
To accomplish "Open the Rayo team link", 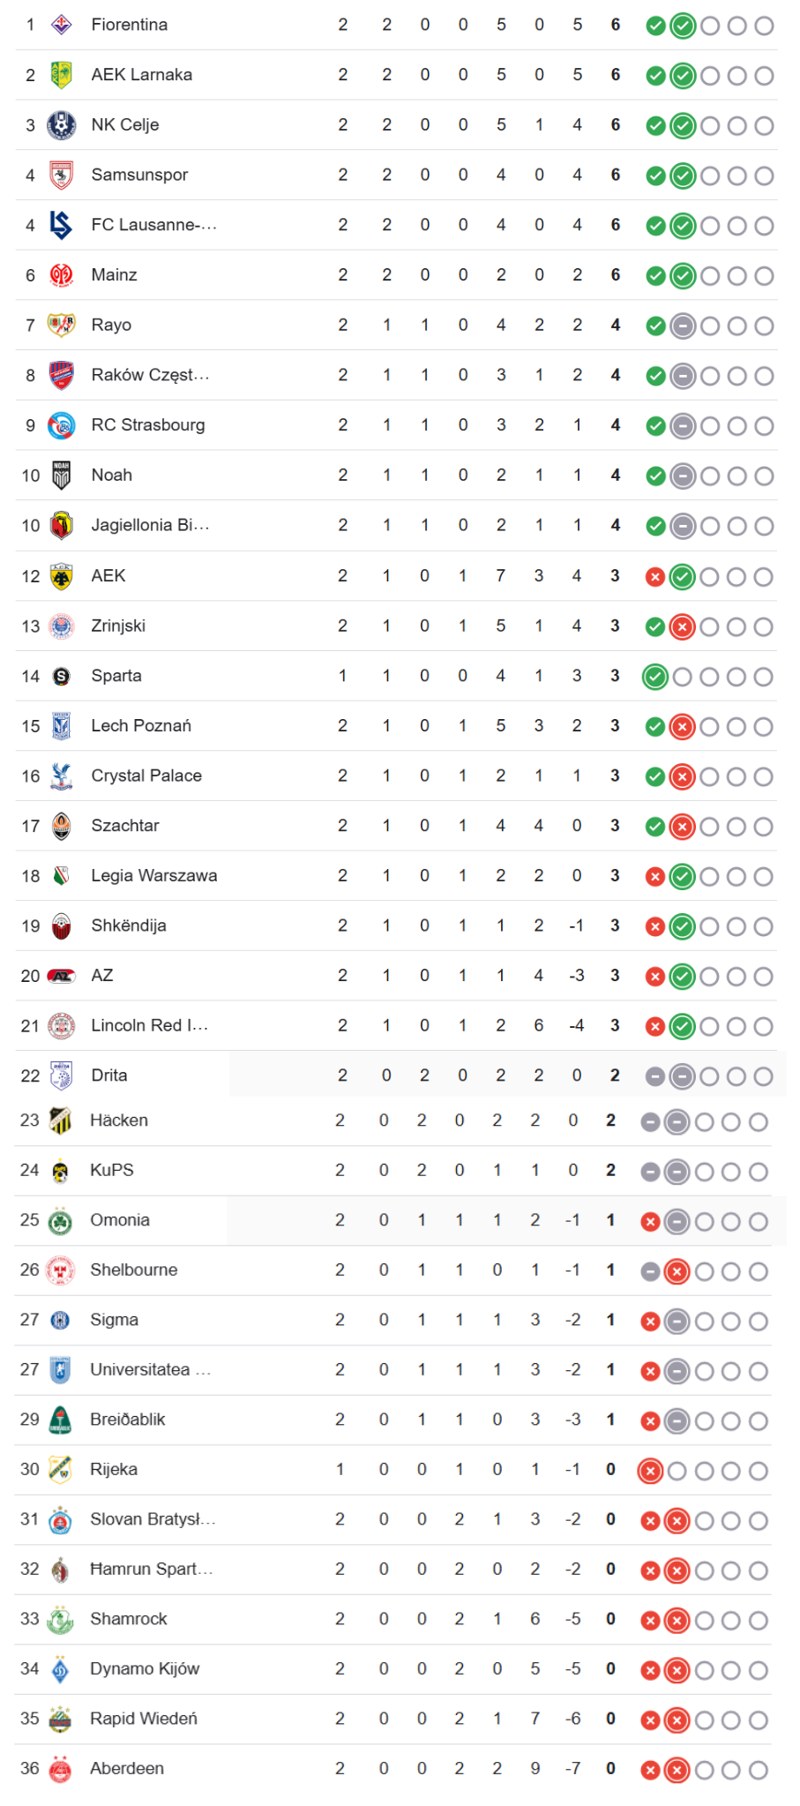I will (111, 325).
